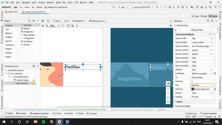Open the Build menu
Screen dimensions: 222x125
tap(58, 2)
